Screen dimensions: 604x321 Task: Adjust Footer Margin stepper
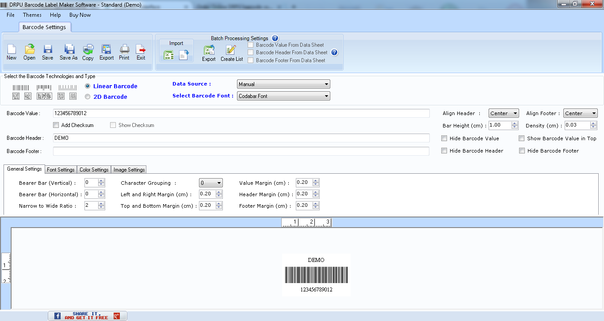[315, 205]
